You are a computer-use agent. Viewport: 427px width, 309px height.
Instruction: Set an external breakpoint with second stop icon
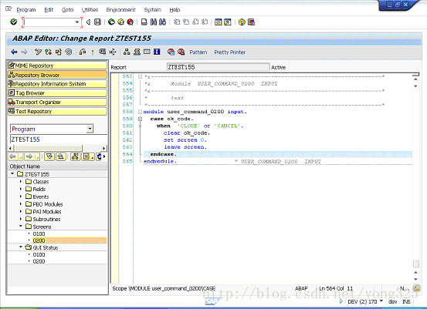pos(181,52)
